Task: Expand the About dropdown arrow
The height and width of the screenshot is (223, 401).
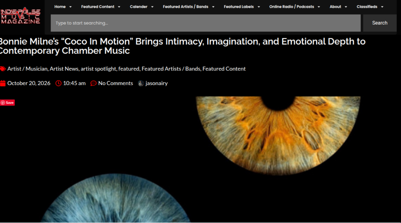Action: tap(346, 7)
